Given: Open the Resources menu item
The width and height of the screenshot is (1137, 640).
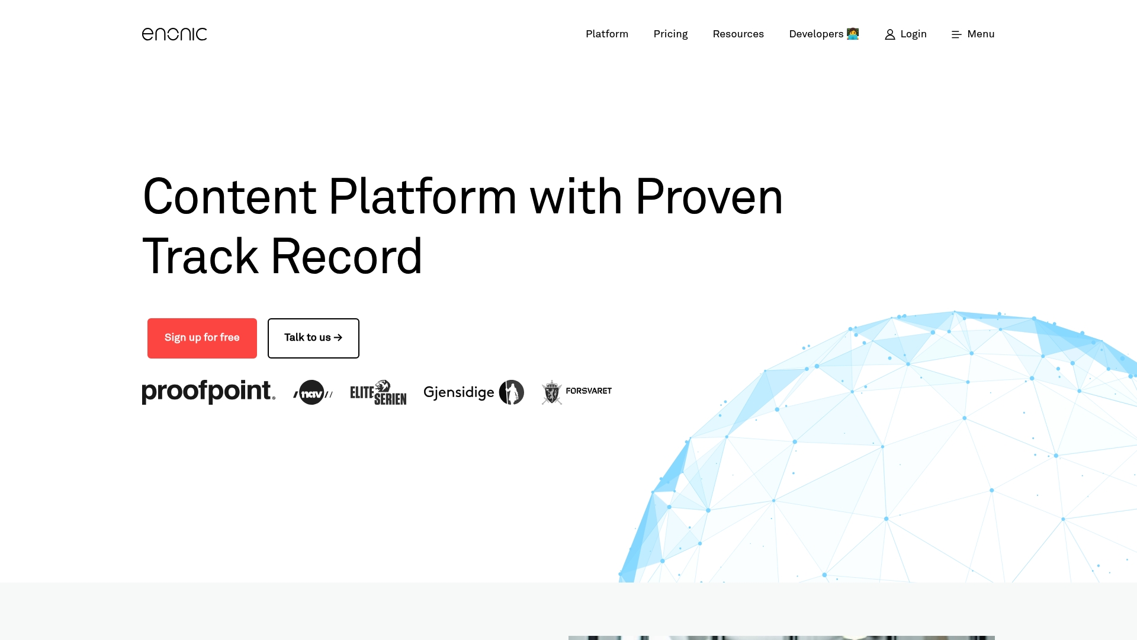Looking at the screenshot, I should click(738, 34).
